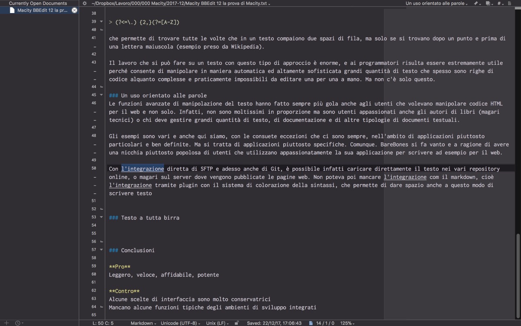Click the words 'scrivere testo' ending the paragraph
521x326 pixels.
(130, 193)
